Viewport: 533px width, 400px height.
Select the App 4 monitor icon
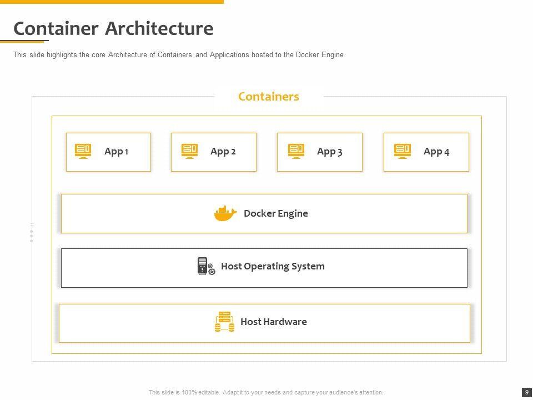coord(403,151)
